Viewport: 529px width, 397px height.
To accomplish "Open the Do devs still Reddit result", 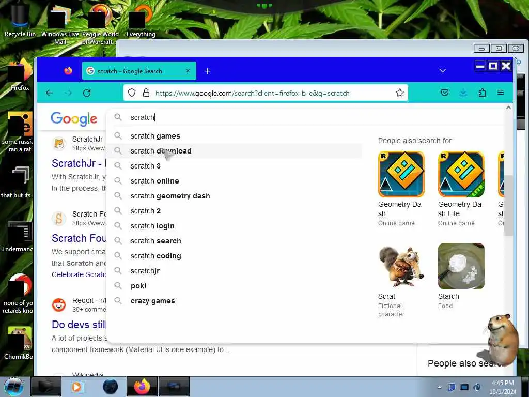I will click(x=79, y=325).
